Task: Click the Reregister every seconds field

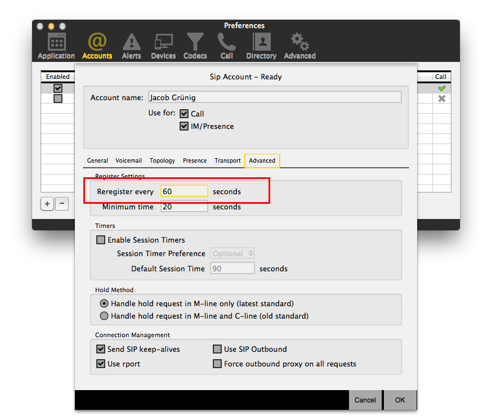Action: [x=184, y=191]
